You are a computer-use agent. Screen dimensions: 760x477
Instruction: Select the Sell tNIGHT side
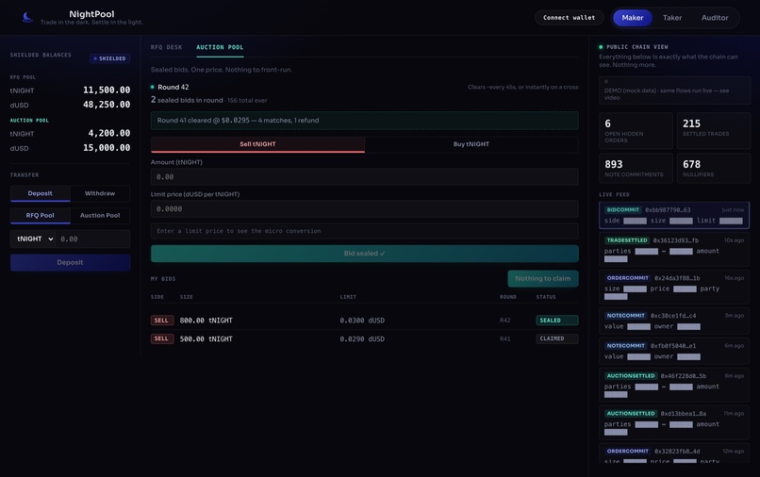point(257,144)
